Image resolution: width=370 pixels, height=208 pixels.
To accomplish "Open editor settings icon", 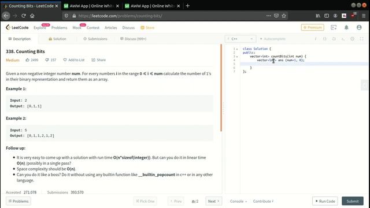I will 352,39.
